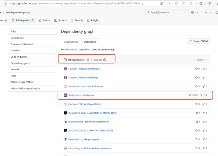Image resolution: width=218 pixels, height=156 pixels.
Task: Open the elliot-serverless-ecommerce repository link
Action: pyautogui.click(x=97, y=148)
